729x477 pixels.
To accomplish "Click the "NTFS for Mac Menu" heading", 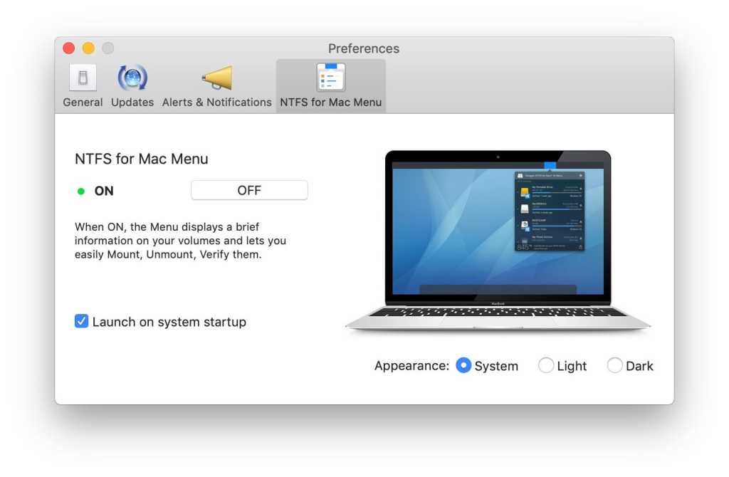I will tap(142, 159).
